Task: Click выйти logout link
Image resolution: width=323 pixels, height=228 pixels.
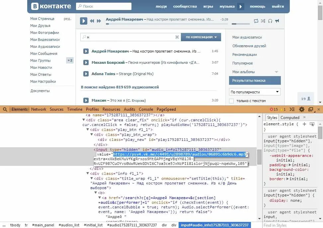Action: [278, 6]
